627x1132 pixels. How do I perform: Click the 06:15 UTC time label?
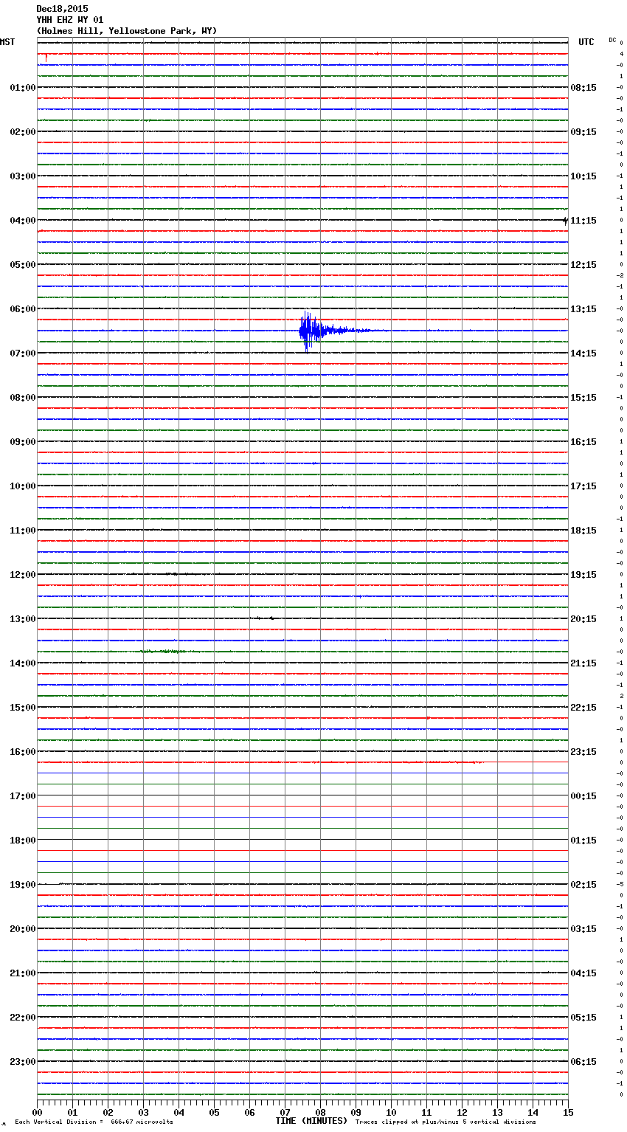tap(583, 1062)
